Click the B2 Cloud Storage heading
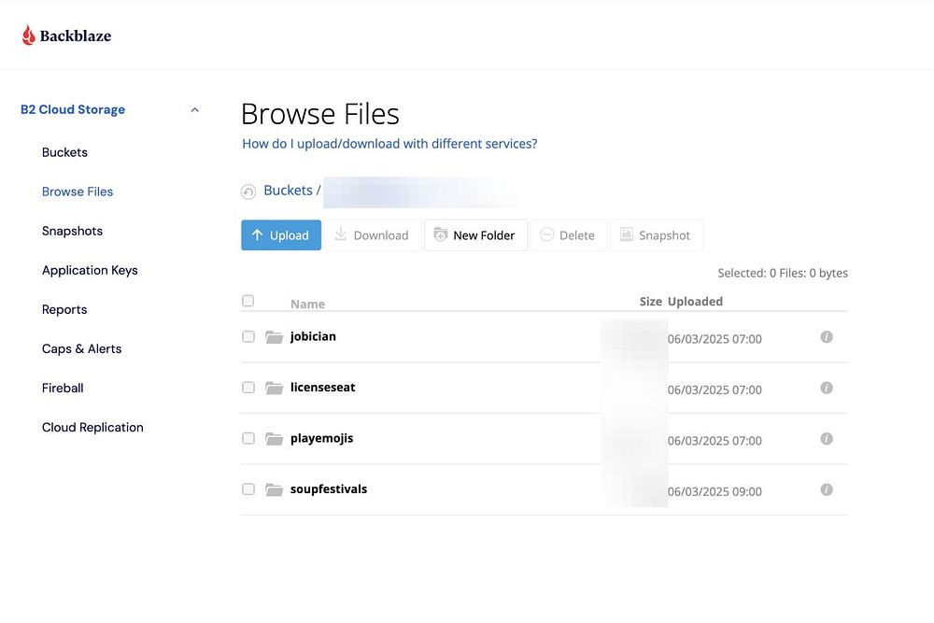This screenshot has height=623, width=934. tap(73, 109)
